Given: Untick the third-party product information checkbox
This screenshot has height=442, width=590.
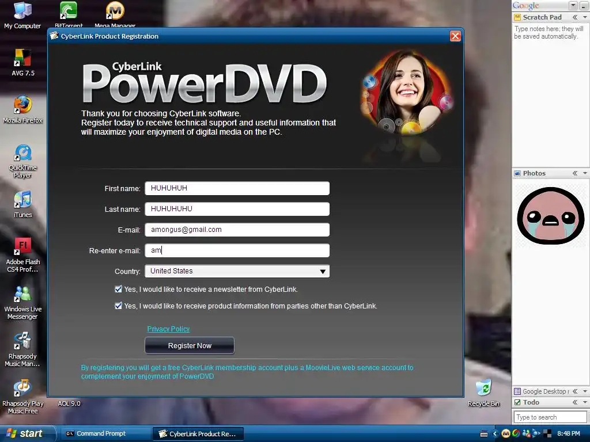Looking at the screenshot, I should click(x=118, y=306).
